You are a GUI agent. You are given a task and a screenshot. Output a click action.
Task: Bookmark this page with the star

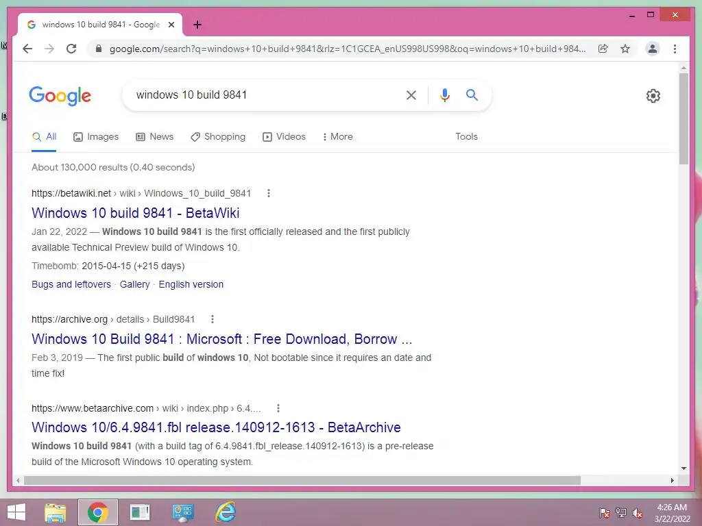tap(625, 49)
